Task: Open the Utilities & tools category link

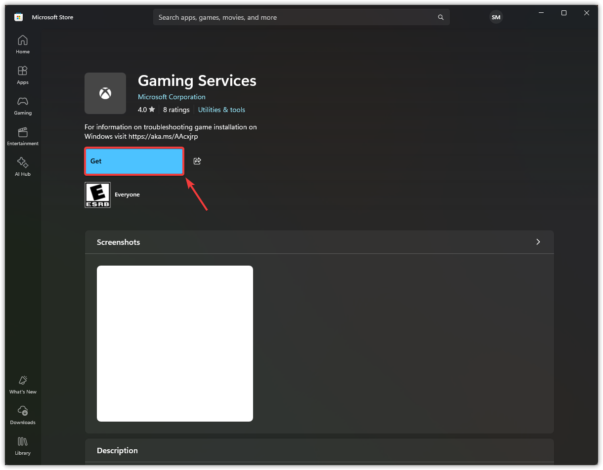Action: (x=221, y=110)
